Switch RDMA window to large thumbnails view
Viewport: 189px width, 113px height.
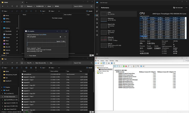click(x=93, y=55)
